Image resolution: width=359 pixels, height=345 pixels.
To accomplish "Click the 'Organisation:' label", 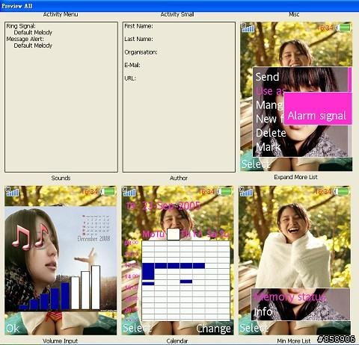I will 141,52.
